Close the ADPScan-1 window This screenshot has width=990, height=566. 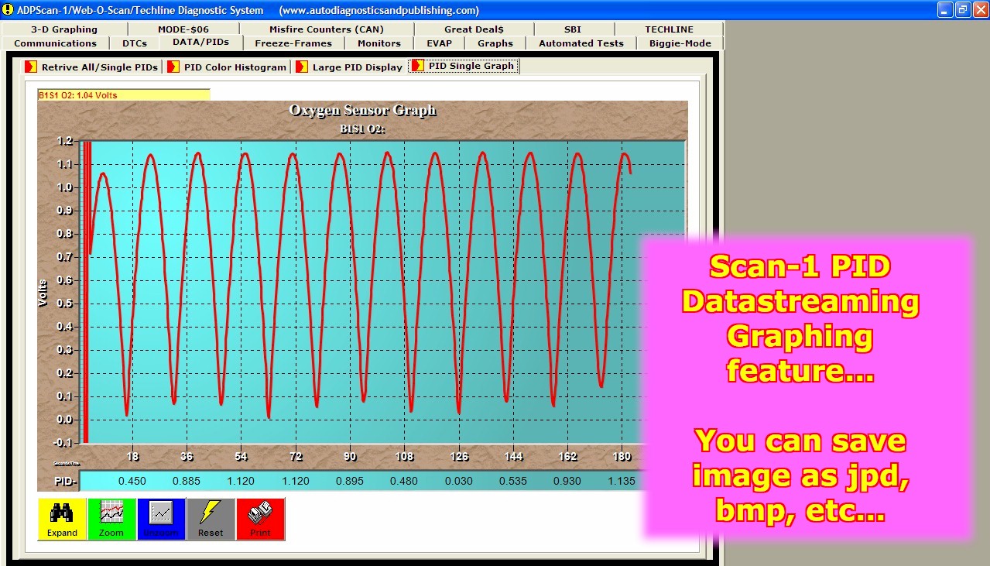981,10
